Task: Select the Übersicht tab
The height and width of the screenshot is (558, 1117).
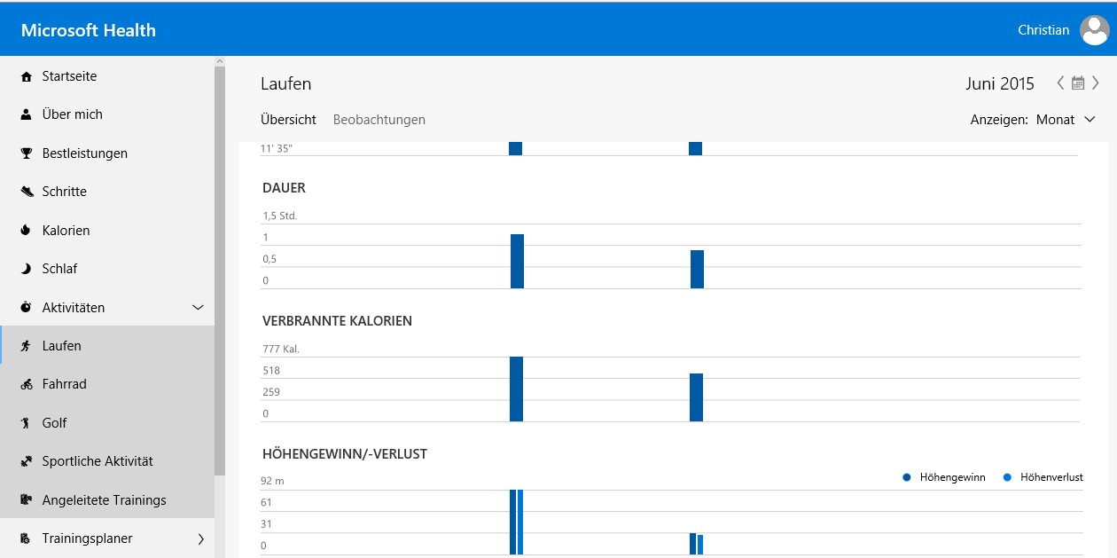Action: pos(288,120)
